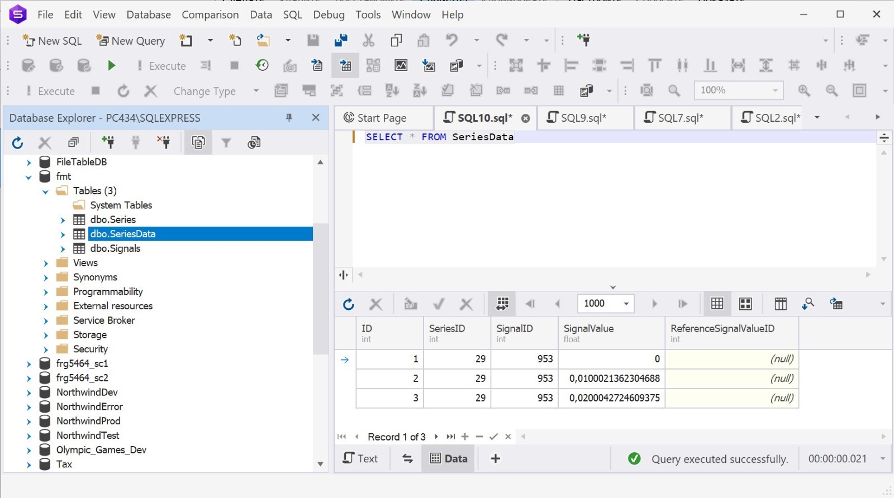Switch to the Start Page tab
Screen dimensions: 894x498
point(383,118)
